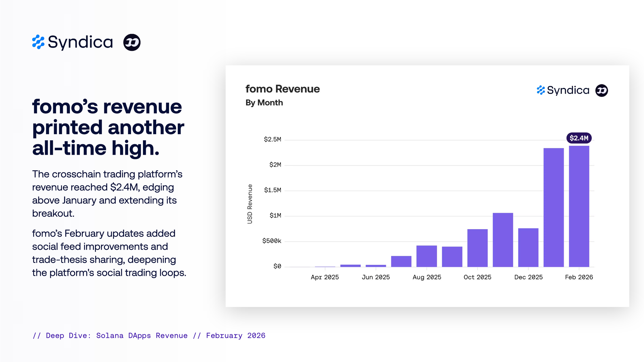Click the Apr 2025 x-axis label
The image size is (644, 362).
pos(325,277)
